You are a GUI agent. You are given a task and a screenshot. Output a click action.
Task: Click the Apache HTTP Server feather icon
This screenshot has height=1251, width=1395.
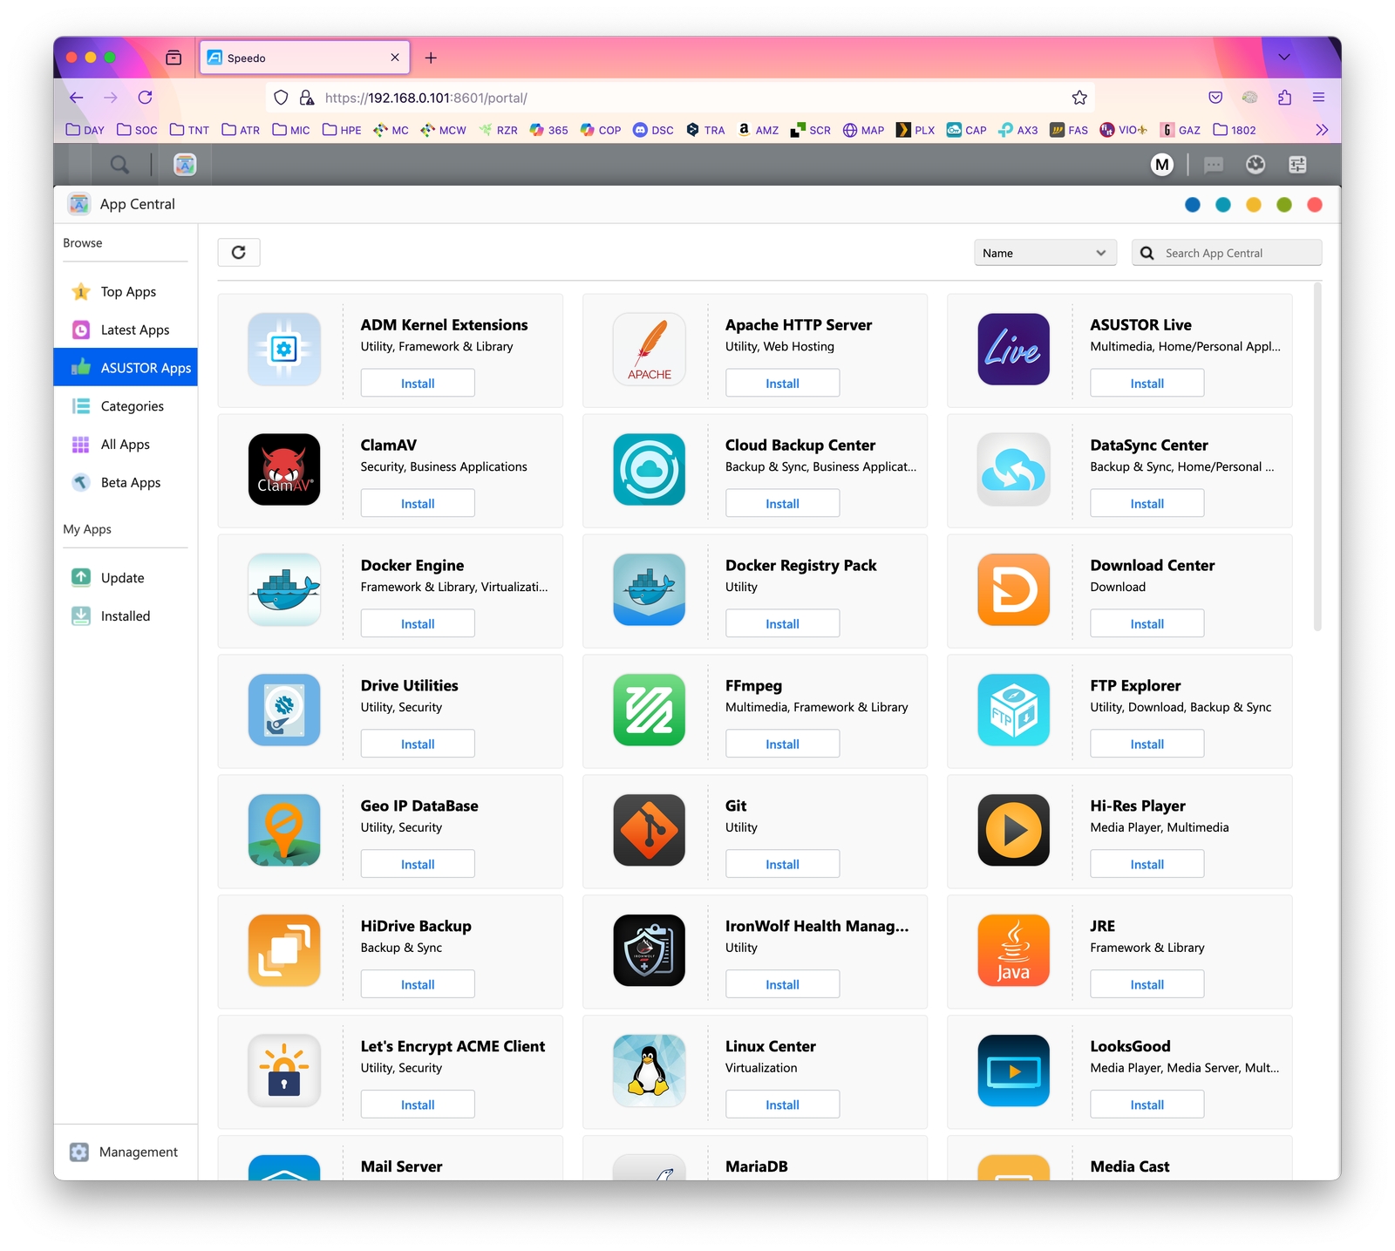point(650,350)
